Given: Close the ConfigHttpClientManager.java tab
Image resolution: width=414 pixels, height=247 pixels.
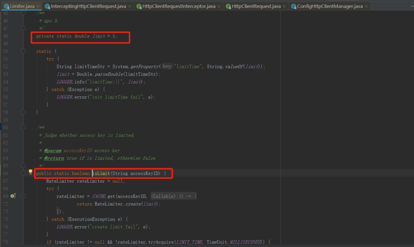Looking at the screenshot, I should 366,7.
